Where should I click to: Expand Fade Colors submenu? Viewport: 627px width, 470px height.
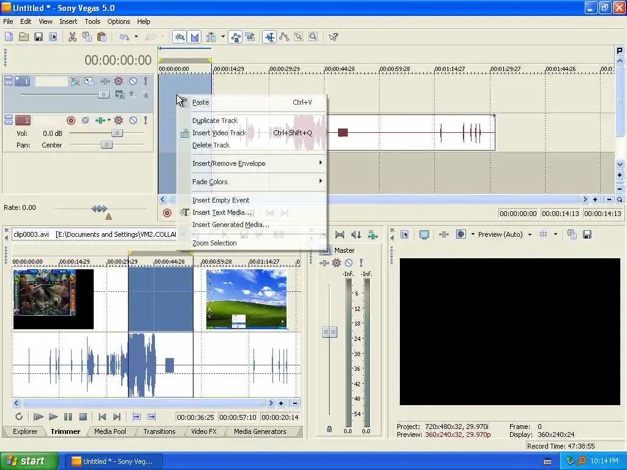coord(252,182)
